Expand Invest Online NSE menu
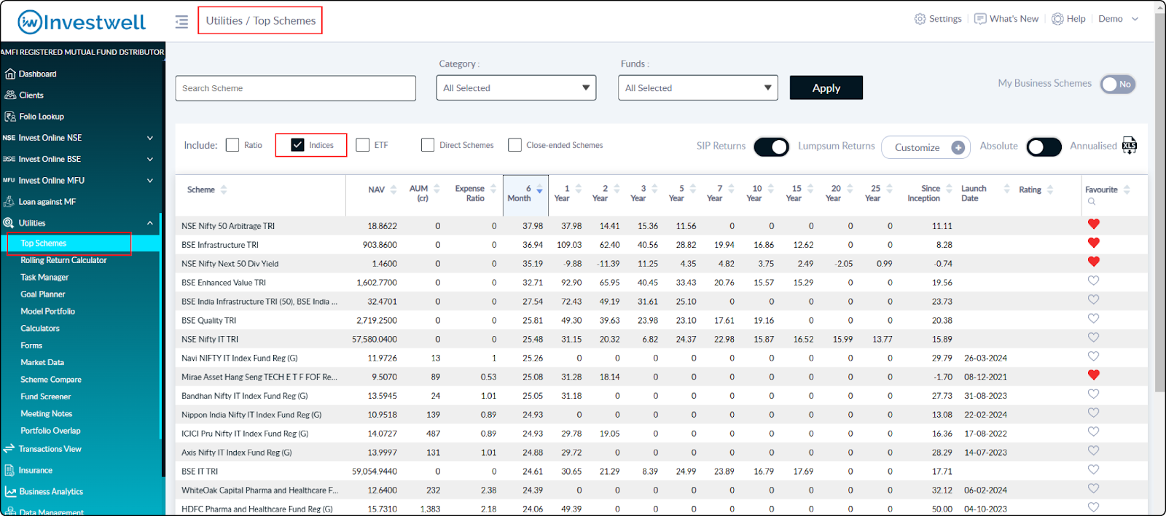 pyautogui.click(x=80, y=138)
